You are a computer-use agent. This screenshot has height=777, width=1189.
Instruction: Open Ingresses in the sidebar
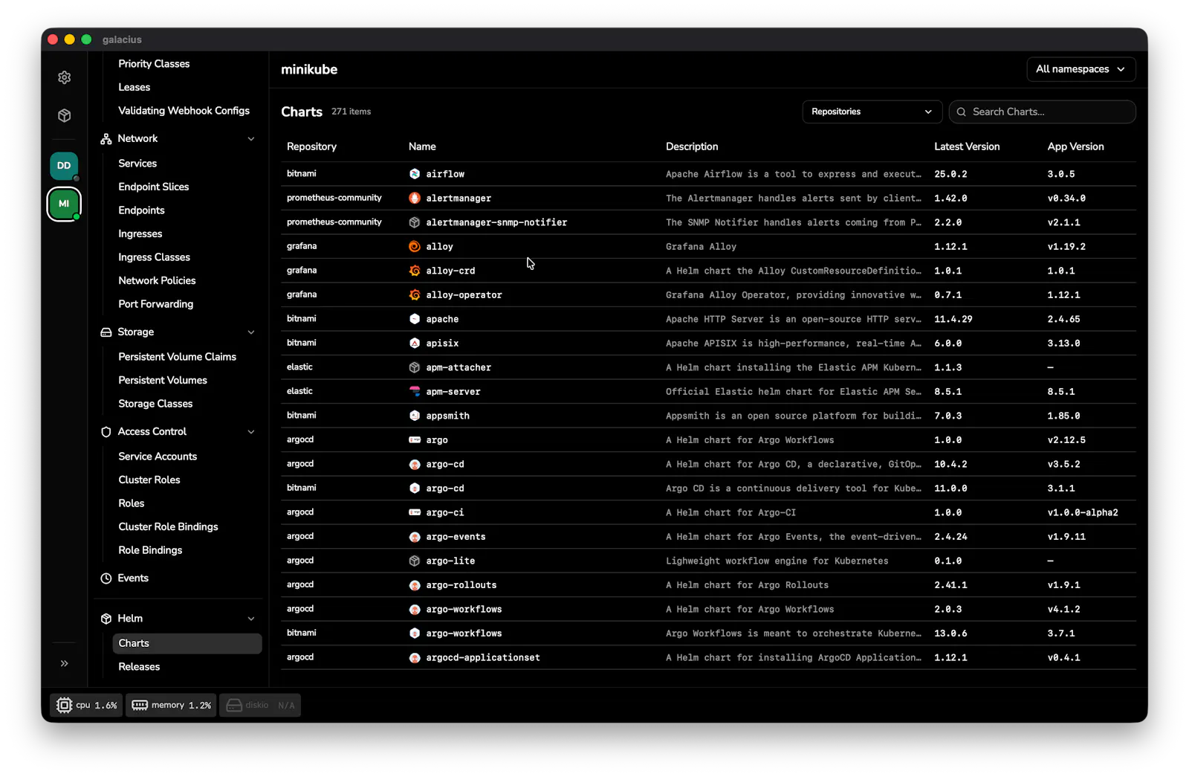pos(140,233)
